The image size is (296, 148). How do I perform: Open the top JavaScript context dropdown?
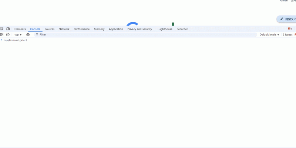pos(18,34)
